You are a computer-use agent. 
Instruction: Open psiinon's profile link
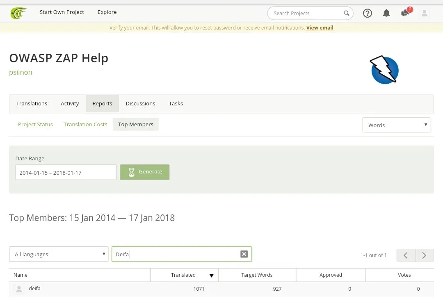[21, 72]
